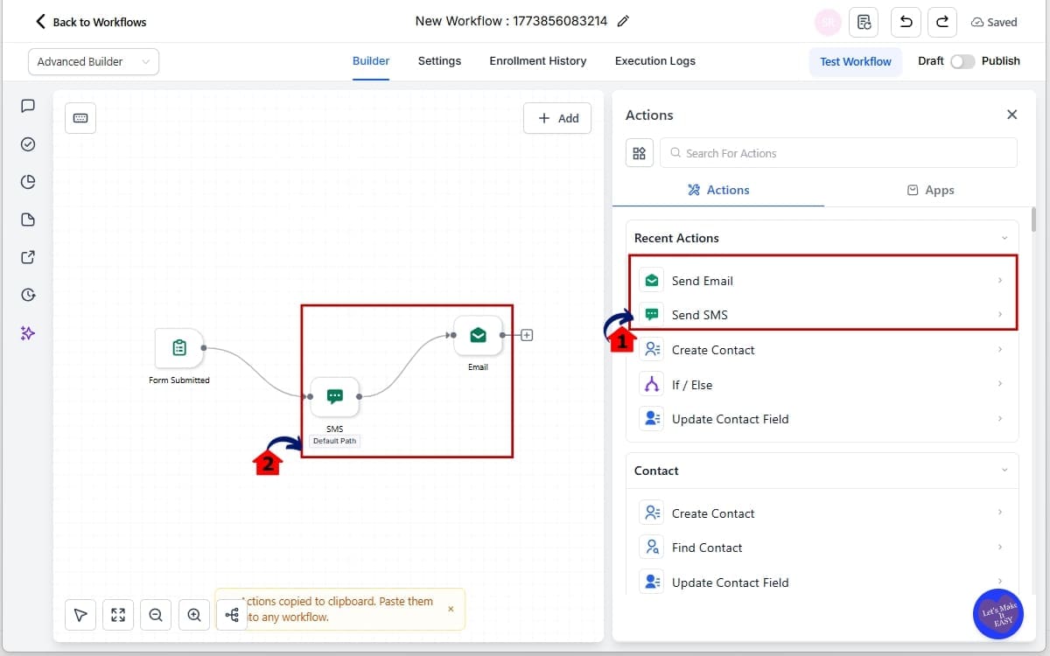The height and width of the screenshot is (656, 1050).
Task: Open the keyboard shortcuts icon on the canvas
Action: pos(80,118)
